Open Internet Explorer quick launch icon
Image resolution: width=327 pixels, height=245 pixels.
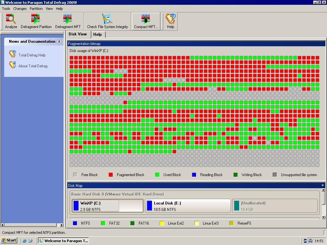point(25,241)
